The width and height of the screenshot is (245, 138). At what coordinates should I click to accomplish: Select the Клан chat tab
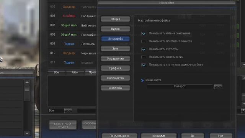tap(75, 72)
